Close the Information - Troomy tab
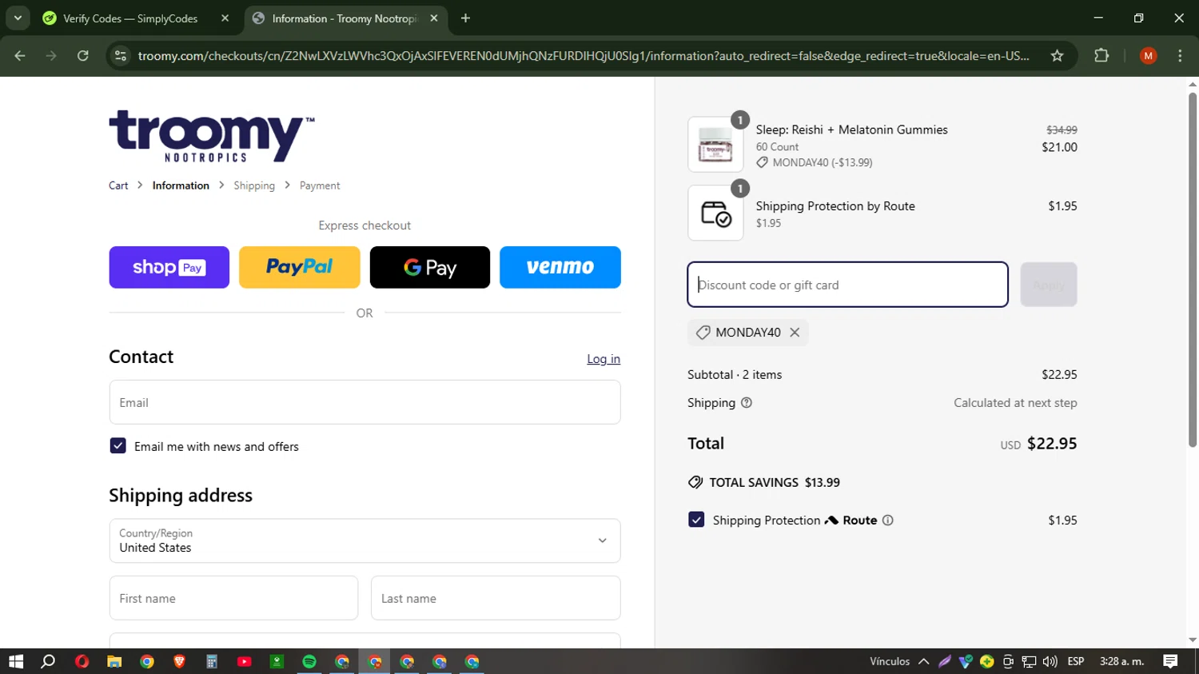The height and width of the screenshot is (674, 1199). [433, 18]
